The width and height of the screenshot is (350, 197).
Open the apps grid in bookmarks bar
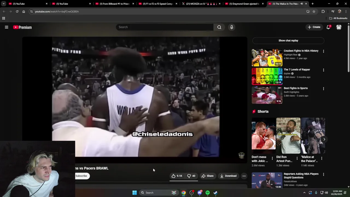pyautogui.click(x=4, y=18)
